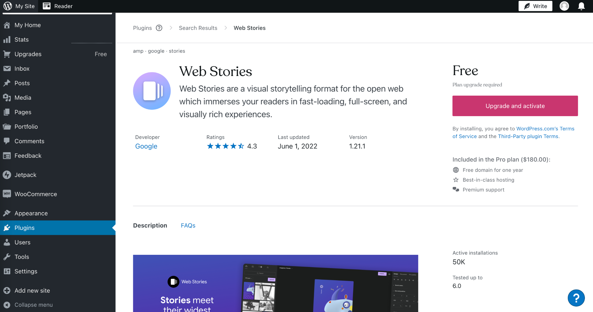Open Stats in the sidebar
Image resolution: width=593 pixels, height=312 pixels.
pyautogui.click(x=58, y=40)
